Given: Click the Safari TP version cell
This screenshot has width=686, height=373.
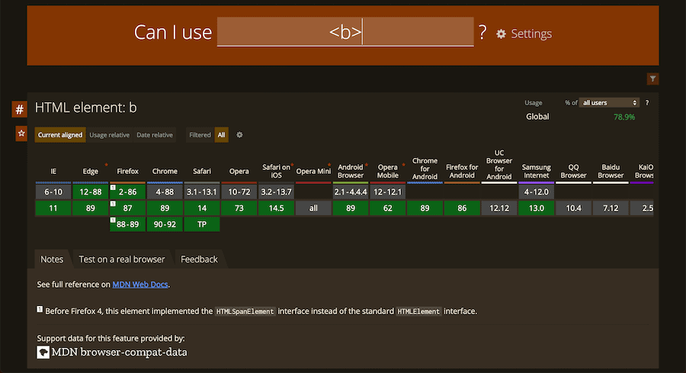Looking at the screenshot, I should (202, 224).
